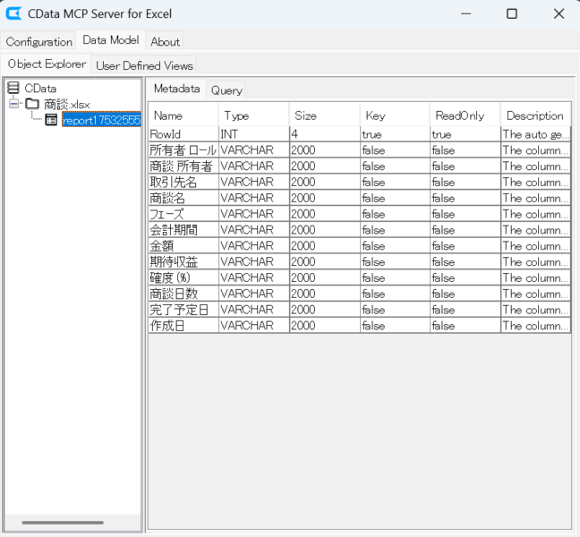This screenshot has height=537, width=580.
Task: Maximize the CData MCP Server window
Action: point(511,13)
